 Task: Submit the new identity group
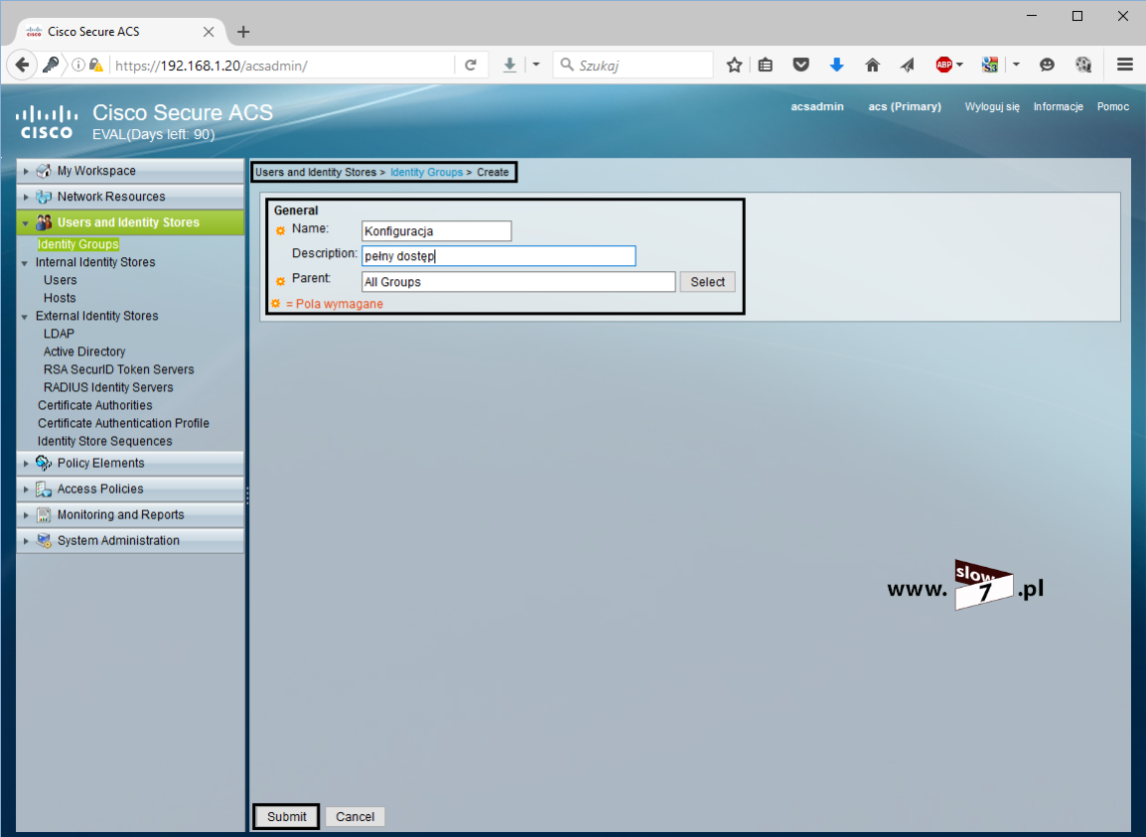286,816
